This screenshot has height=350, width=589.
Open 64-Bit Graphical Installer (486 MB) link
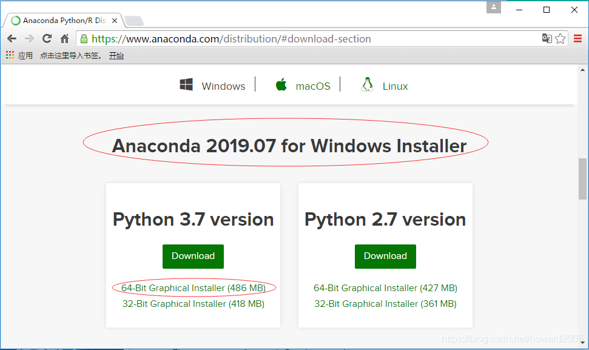pos(194,288)
